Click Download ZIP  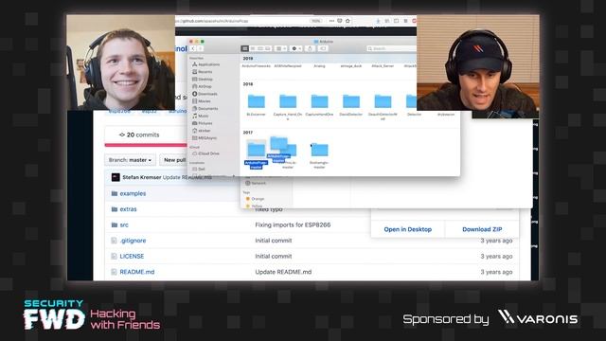482,229
